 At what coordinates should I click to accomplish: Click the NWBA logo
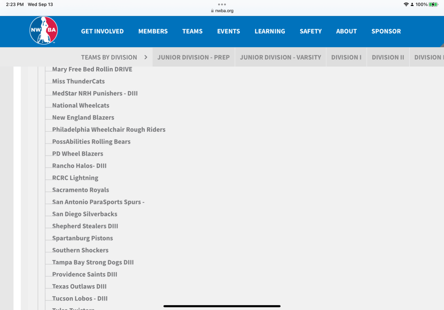pos(43,31)
